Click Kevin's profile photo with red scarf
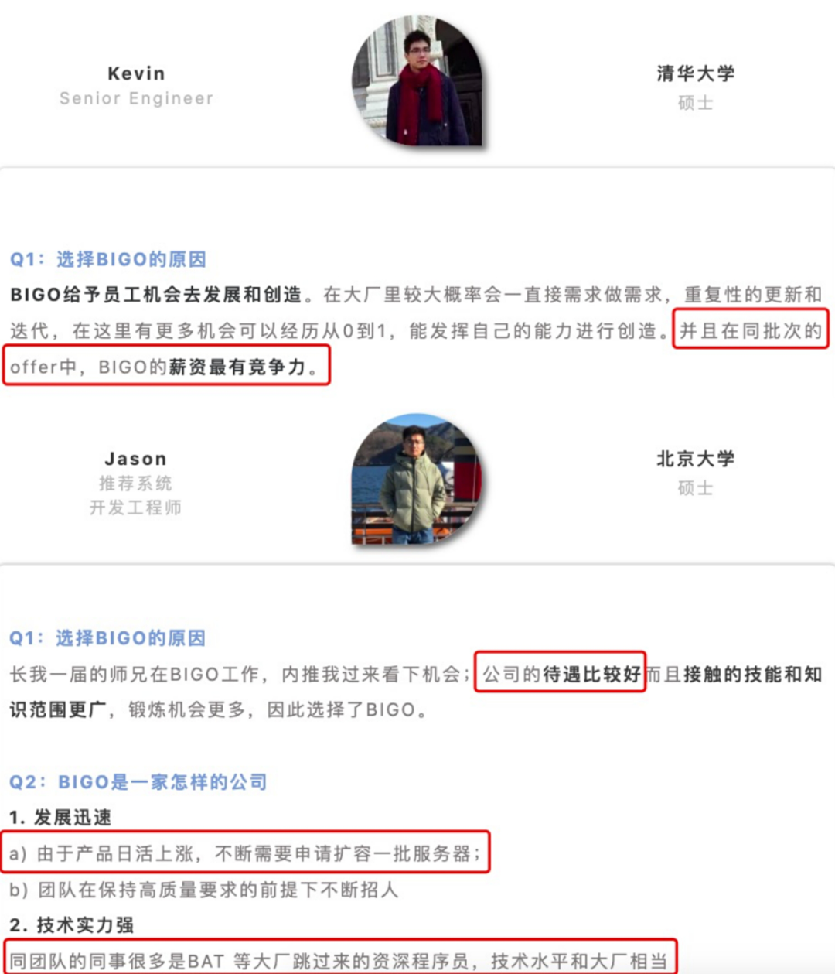This screenshot has width=835, height=974. coord(417,80)
